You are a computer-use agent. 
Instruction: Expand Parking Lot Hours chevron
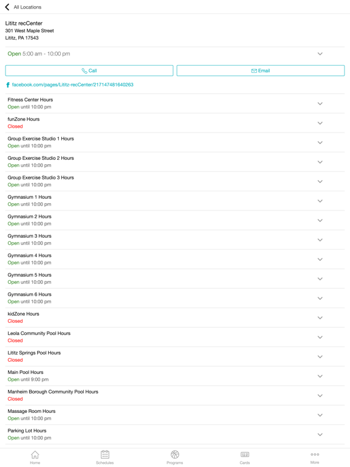click(320, 435)
